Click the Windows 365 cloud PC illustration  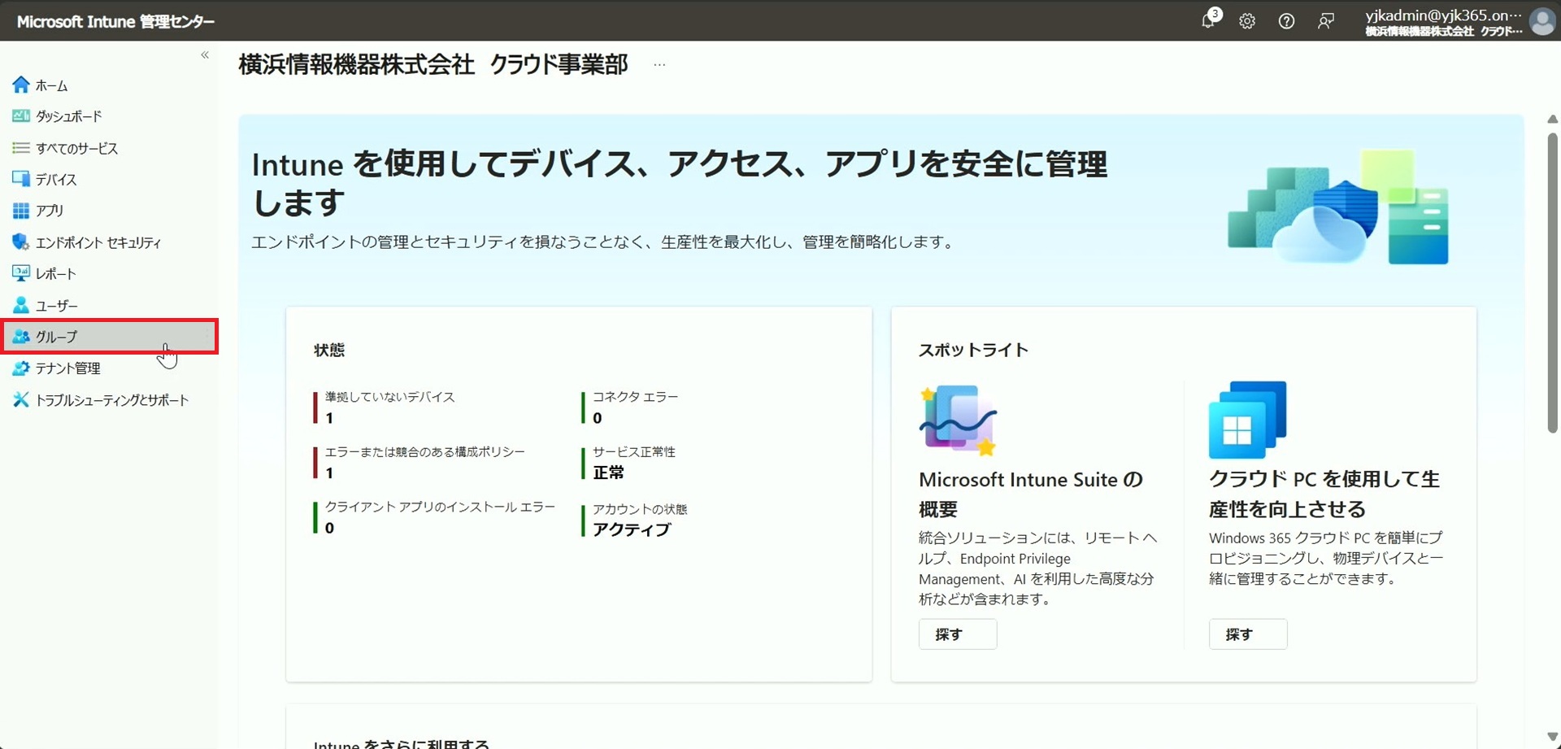1248,420
